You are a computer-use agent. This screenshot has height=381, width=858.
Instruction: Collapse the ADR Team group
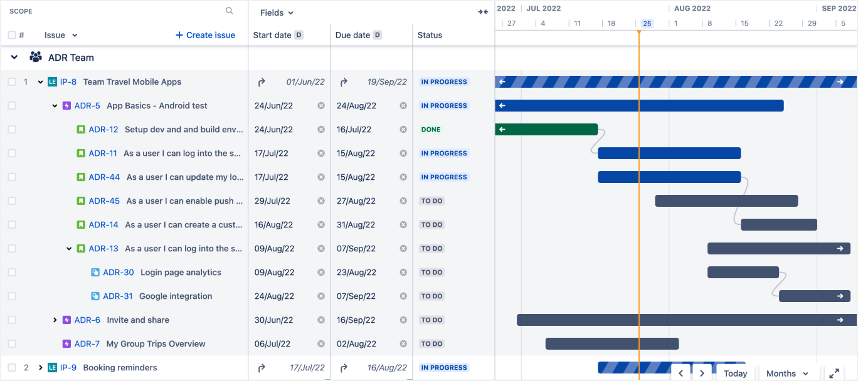tap(14, 58)
